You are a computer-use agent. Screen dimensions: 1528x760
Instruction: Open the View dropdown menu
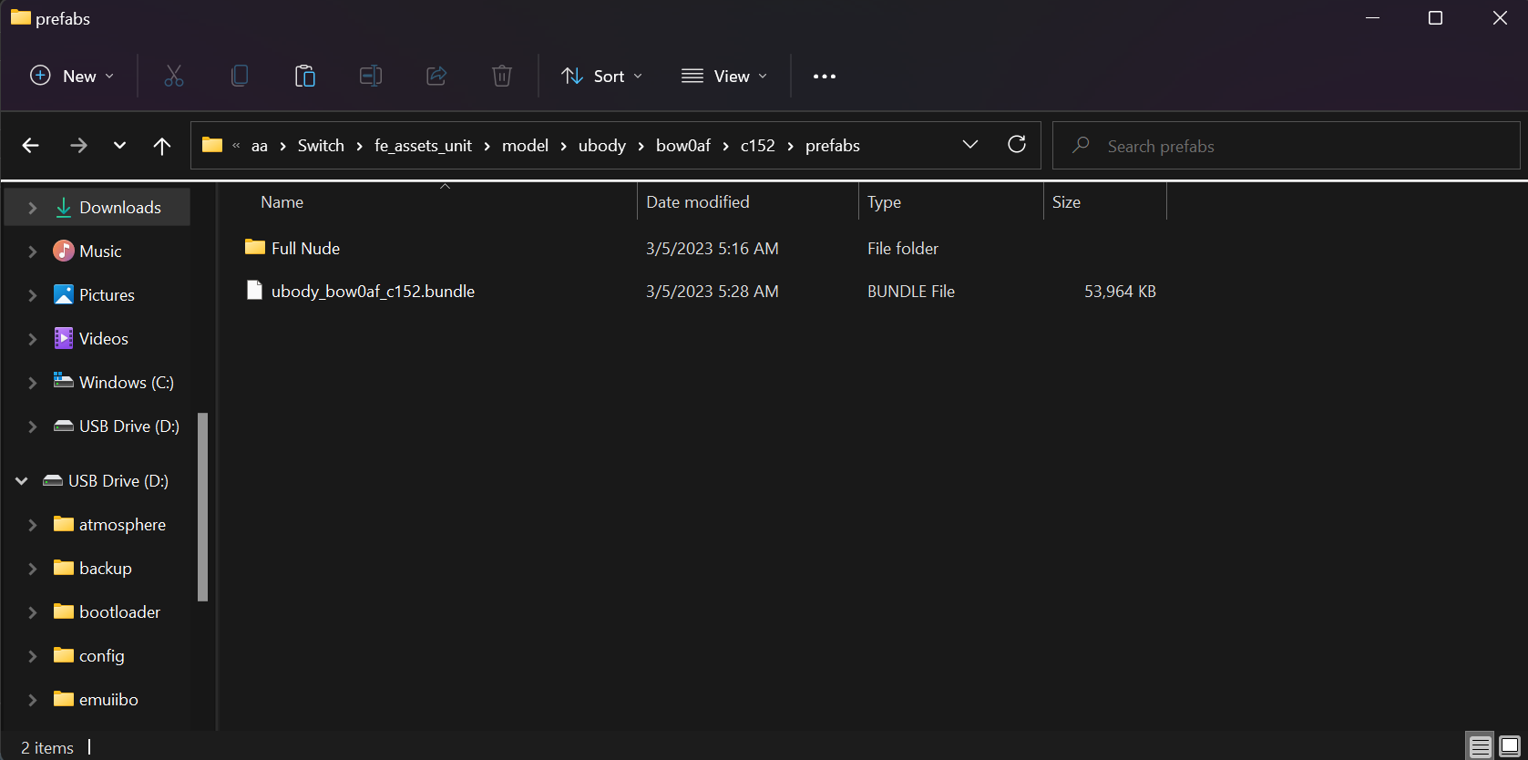point(724,77)
